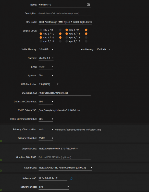Enable the cpu 15 circle right of 'cpu 7 / 15'
The image size is (149, 192).
pos(86,41)
